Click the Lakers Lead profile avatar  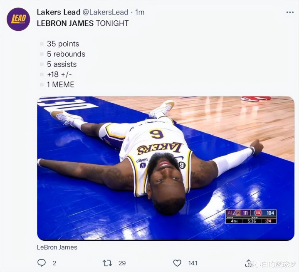pos(18,19)
